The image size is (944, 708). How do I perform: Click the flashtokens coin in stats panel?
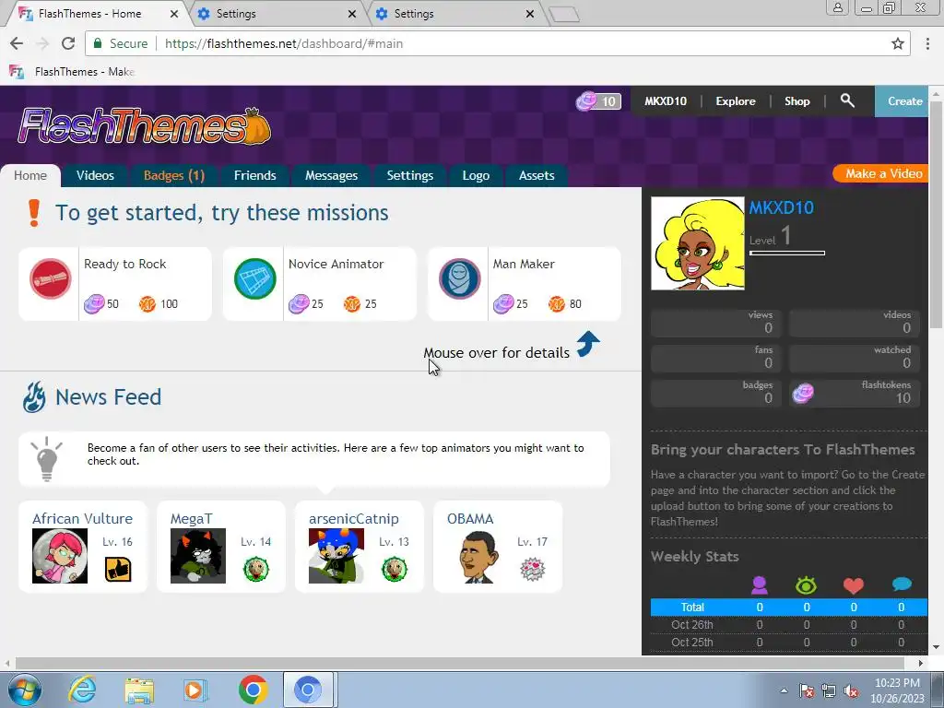pos(803,393)
